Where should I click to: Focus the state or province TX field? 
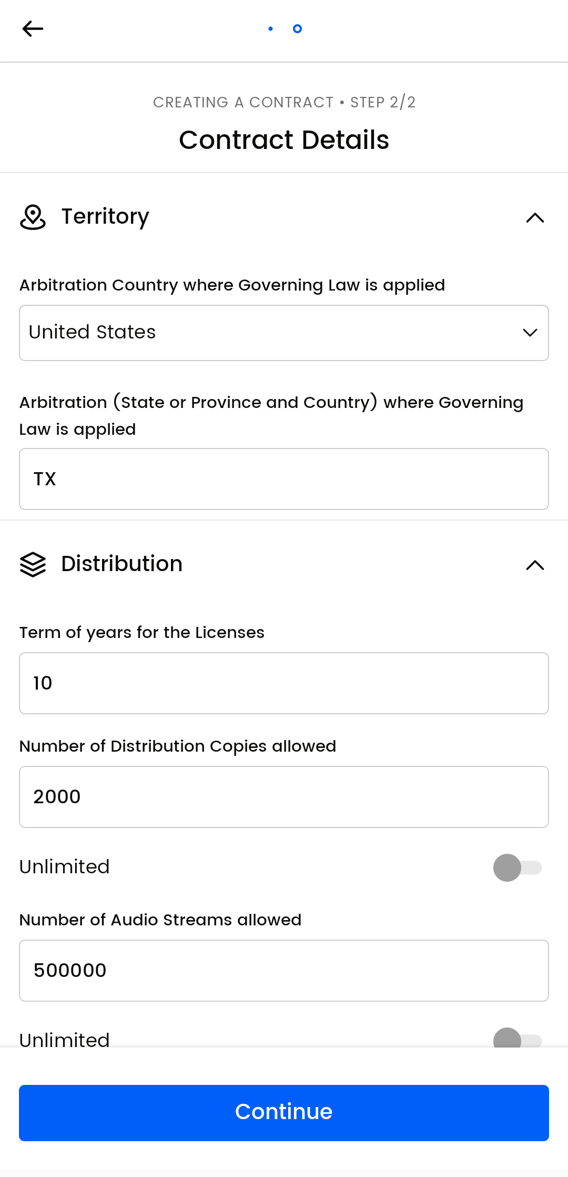(x=284, y=479)
